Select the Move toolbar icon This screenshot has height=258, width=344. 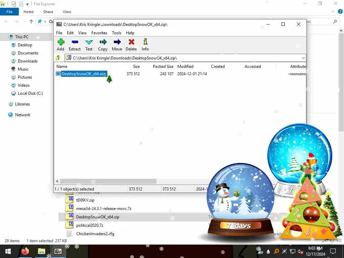pos(117,45)
